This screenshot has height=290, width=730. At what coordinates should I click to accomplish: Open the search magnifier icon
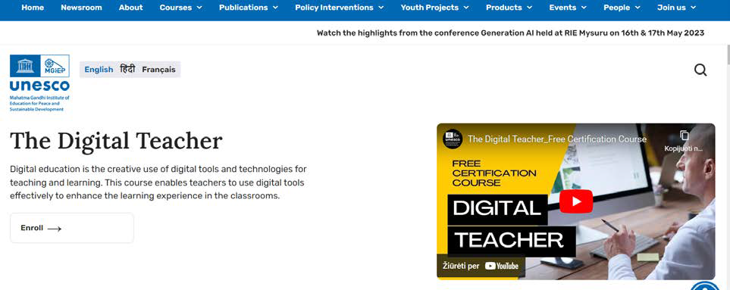700,70
